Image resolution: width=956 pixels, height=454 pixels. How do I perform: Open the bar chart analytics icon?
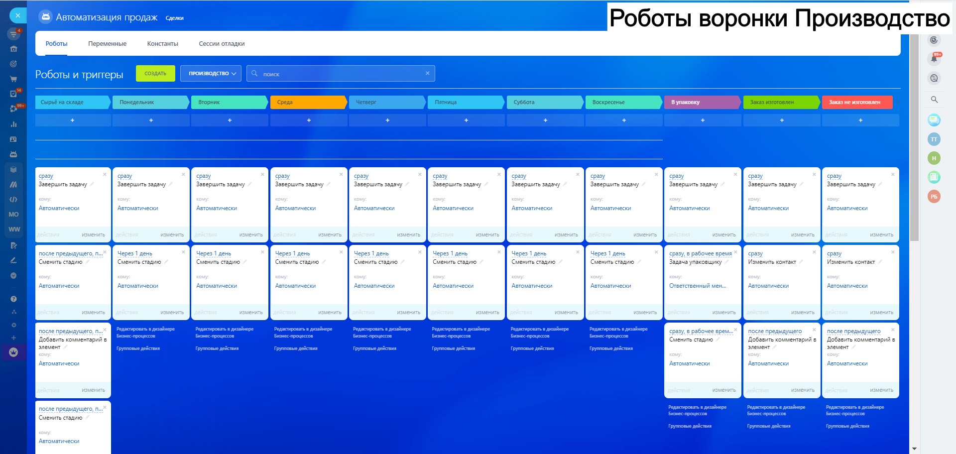14,124
